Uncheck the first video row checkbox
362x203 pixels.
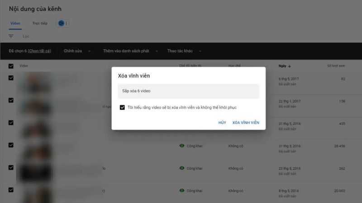(x=11, y=78)
